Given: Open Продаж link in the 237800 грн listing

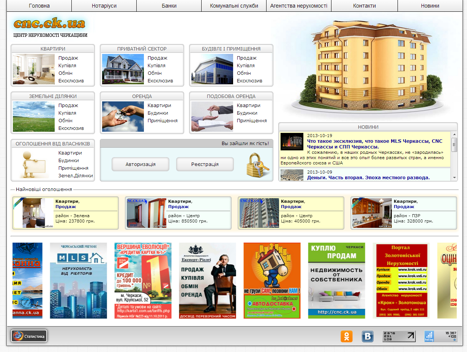Looking at the screenshot, I should [x=66, y=207].
